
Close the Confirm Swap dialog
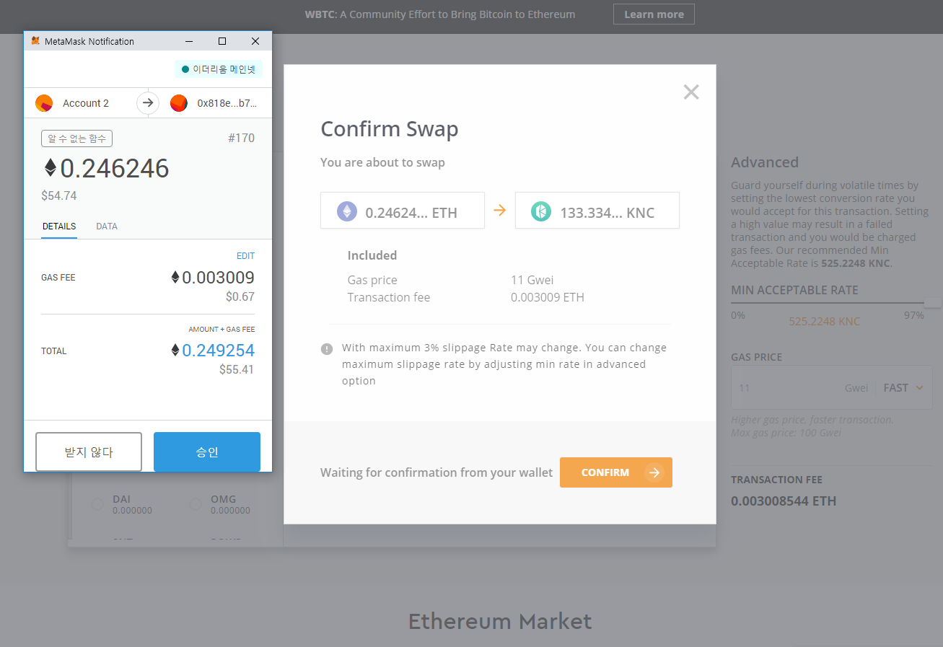(x=691, y=92)
